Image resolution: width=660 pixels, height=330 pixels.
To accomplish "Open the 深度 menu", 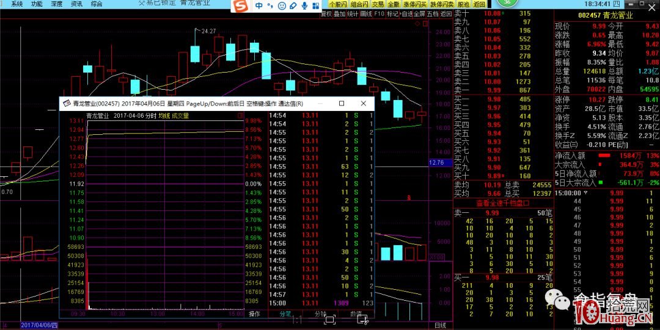I will pos(57,4).
